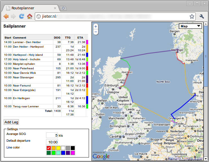Click the browser forward arrow
The image size is (209, 162).
pyautogui.click(x=14, y=16)
